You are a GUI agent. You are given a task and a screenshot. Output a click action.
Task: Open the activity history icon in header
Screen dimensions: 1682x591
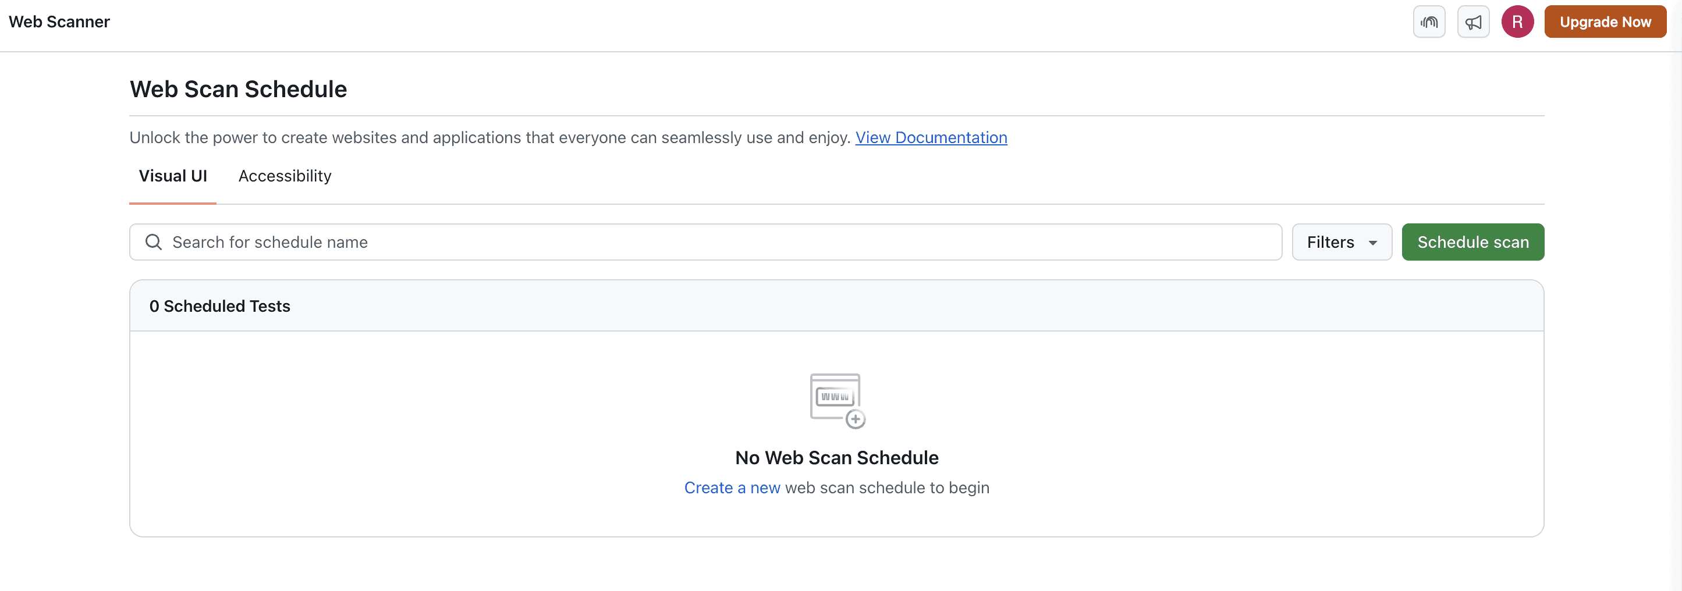pyautogui.click(x=1429, y=22)
